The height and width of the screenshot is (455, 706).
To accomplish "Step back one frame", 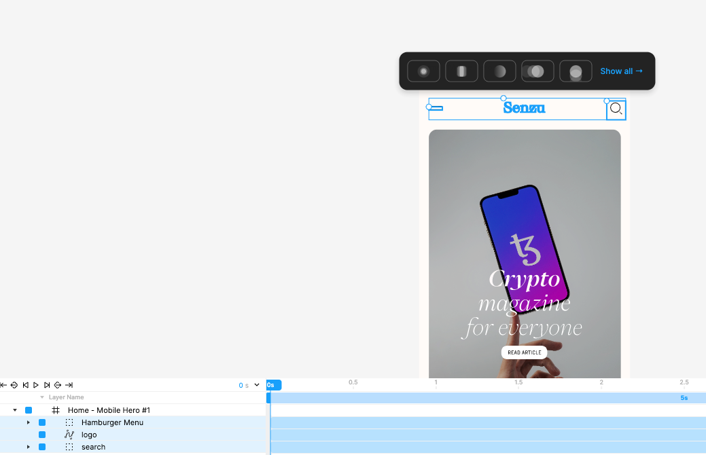I will (x=26, y=385).
